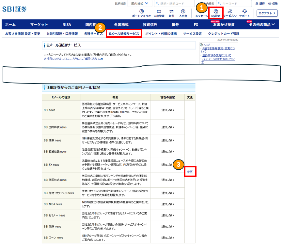Screen dimensions: 283x245
Task: Open the ヘルプ link
Action: tap(207, 45)
